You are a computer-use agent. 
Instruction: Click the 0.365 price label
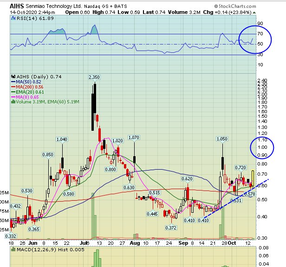coord(34,229)
